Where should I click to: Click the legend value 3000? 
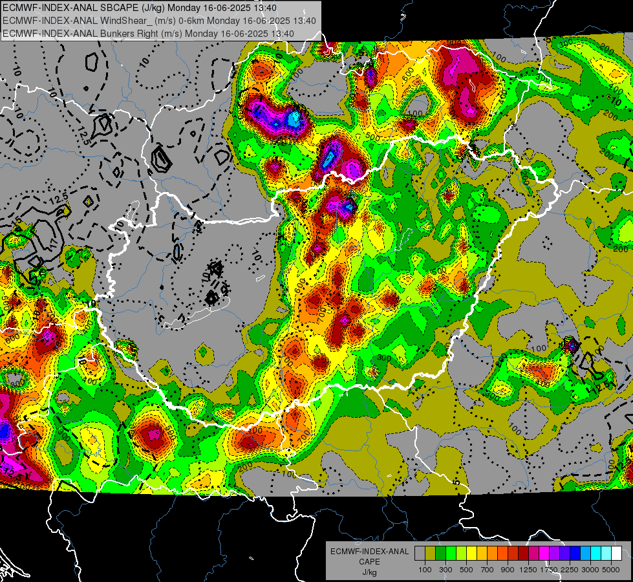(590, 570)
